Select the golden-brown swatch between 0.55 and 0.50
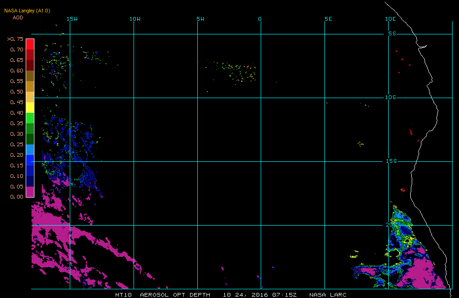Screen dimensions: 459x298 pos(30,86)
